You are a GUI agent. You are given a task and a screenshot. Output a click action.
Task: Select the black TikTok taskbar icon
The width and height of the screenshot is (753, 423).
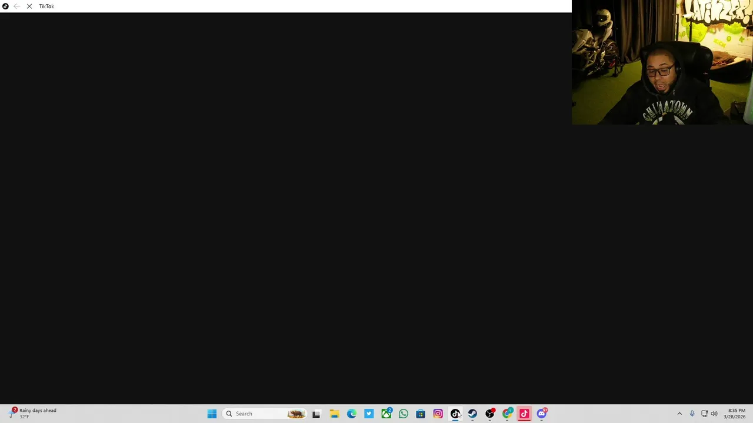click(x=455, y=414)
